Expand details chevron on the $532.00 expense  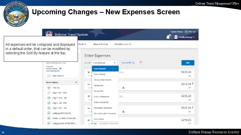pos(89,112)
